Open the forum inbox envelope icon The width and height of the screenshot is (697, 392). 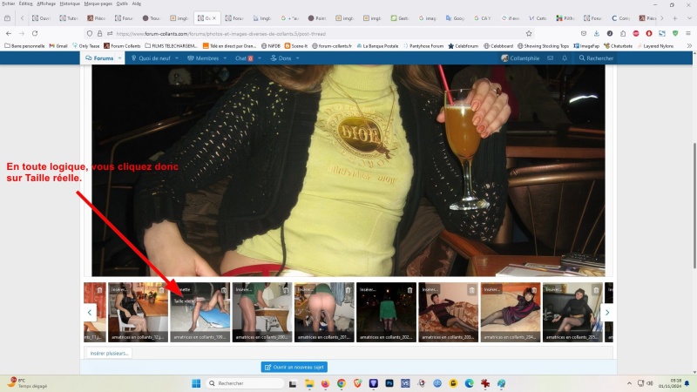click(551, 58)
